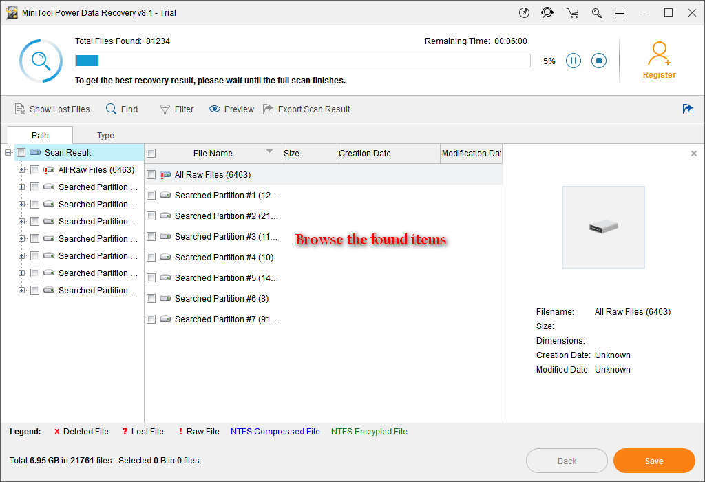The width and height of the screenshot is (705, 482).
Task: Click the drive icon of Searched Partition #2
Action: point(165,216)
